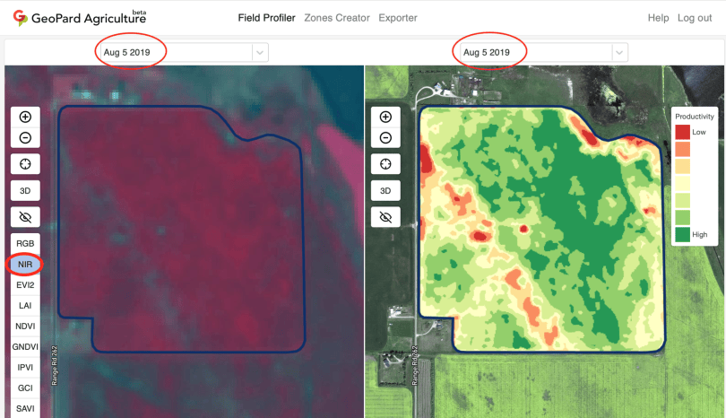Open the Exporter tab
The width and height of the screenshot is (726, 418).
pyautogui.click(x=398, y=18)
